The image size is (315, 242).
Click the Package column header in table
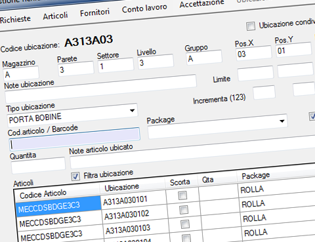(x=256, y=176)
